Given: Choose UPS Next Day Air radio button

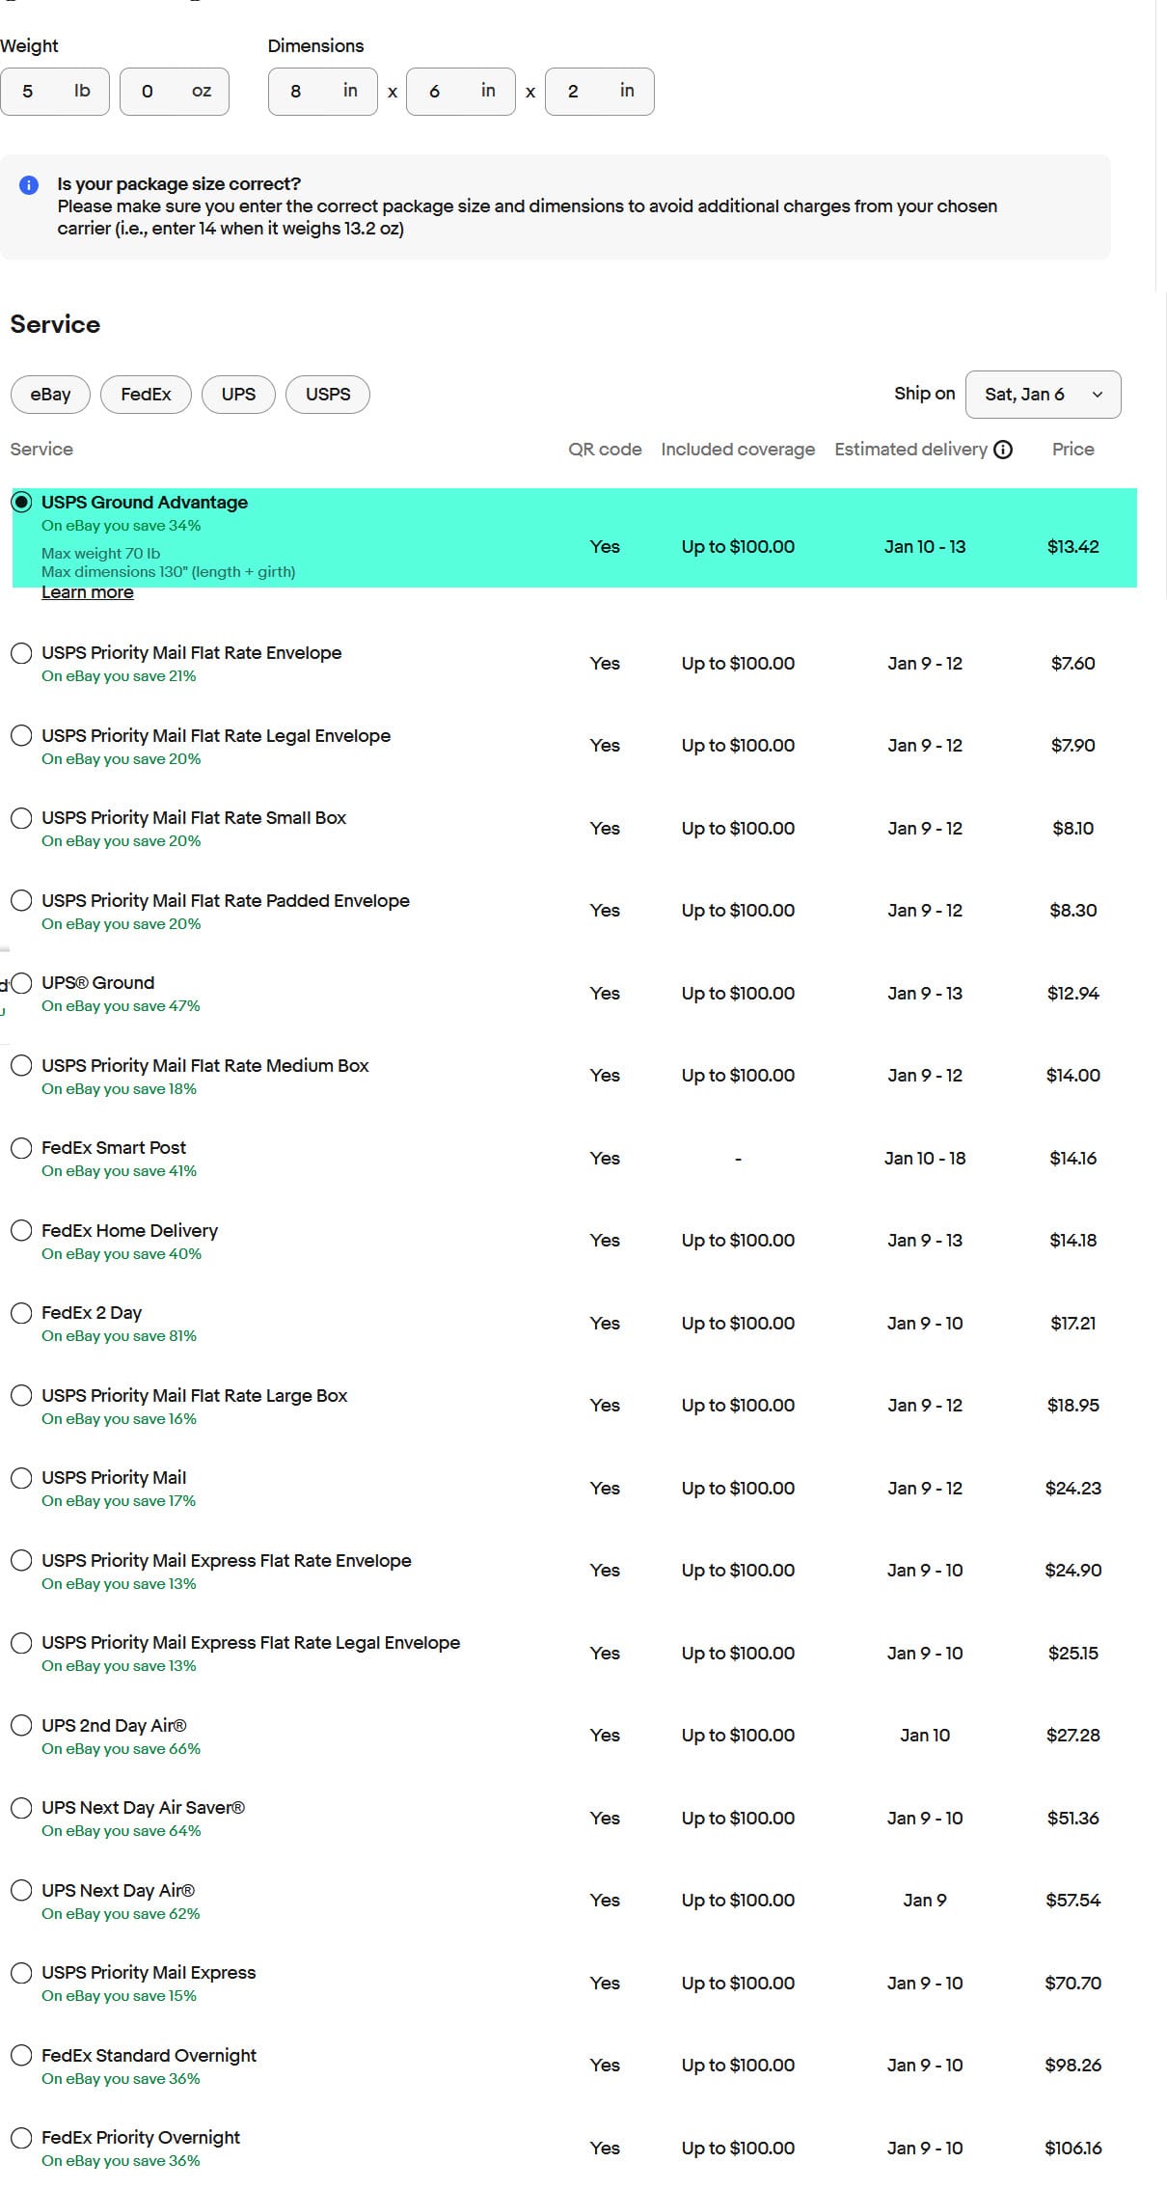Looking at the screenshot, I should point(21,1890).
